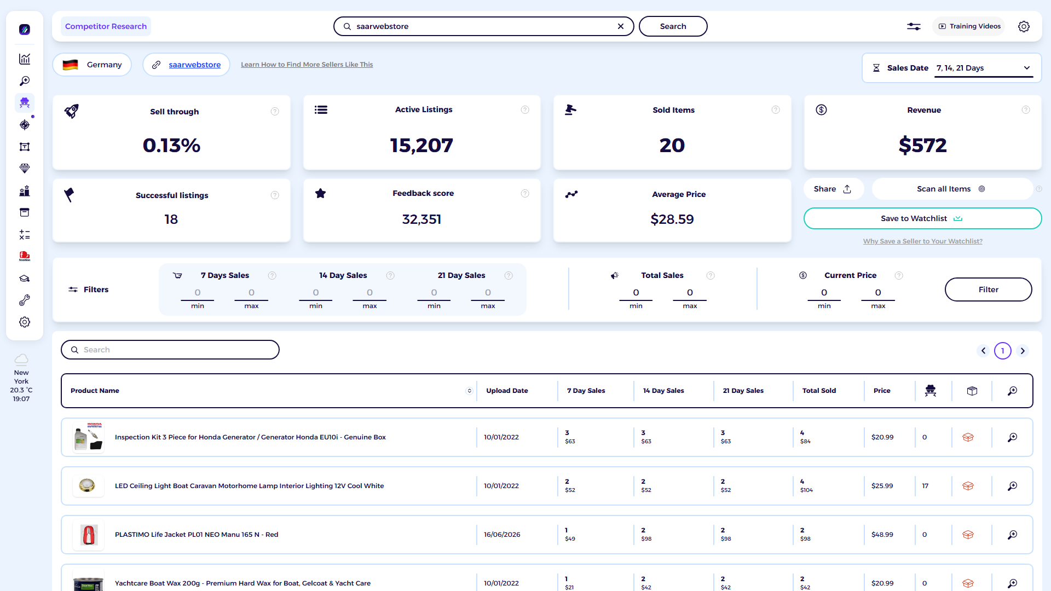Go to previous results page arrow
This screenshot has height=591, width=1051.
[x=983, y=351]
